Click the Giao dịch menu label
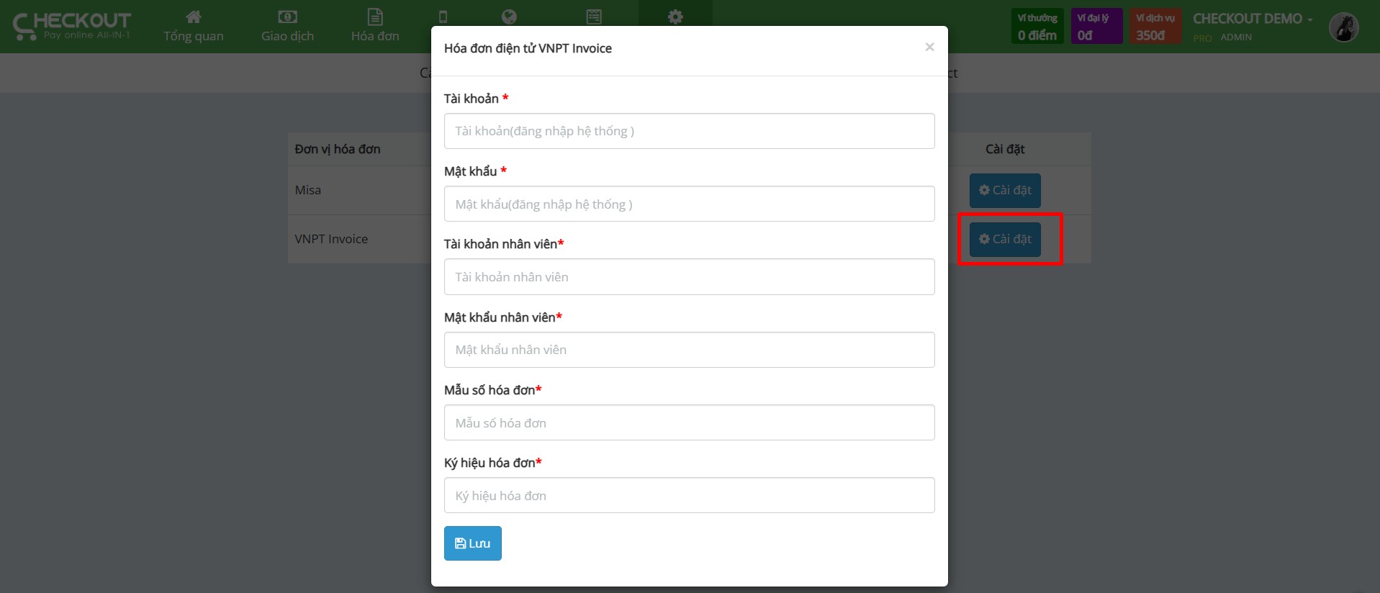Screen dimensions: 1380x593 pos(287,36)
